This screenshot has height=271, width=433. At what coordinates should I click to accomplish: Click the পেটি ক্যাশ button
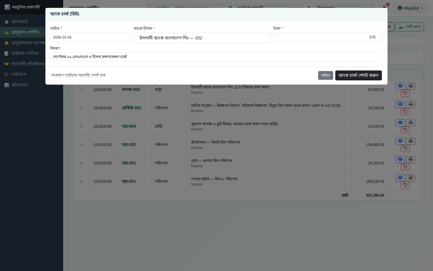[x=410, y=27]
